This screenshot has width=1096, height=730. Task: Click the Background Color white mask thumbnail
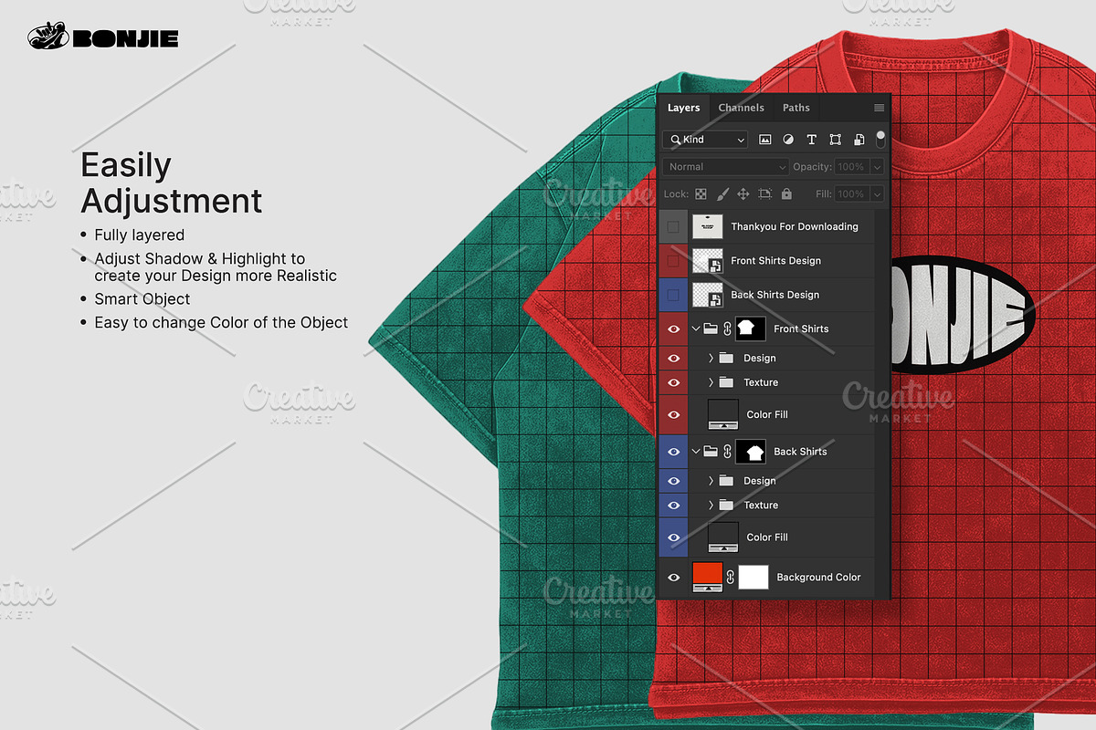click(x=753, y=578)
